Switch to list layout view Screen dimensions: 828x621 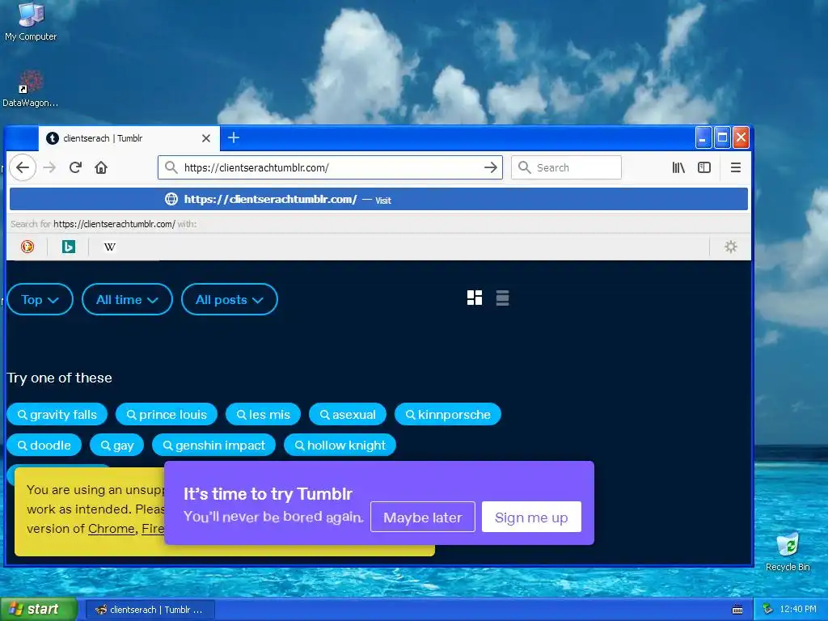[502, 298]
